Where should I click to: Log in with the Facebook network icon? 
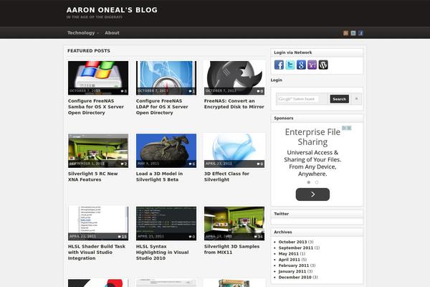(x=279, y=65)
